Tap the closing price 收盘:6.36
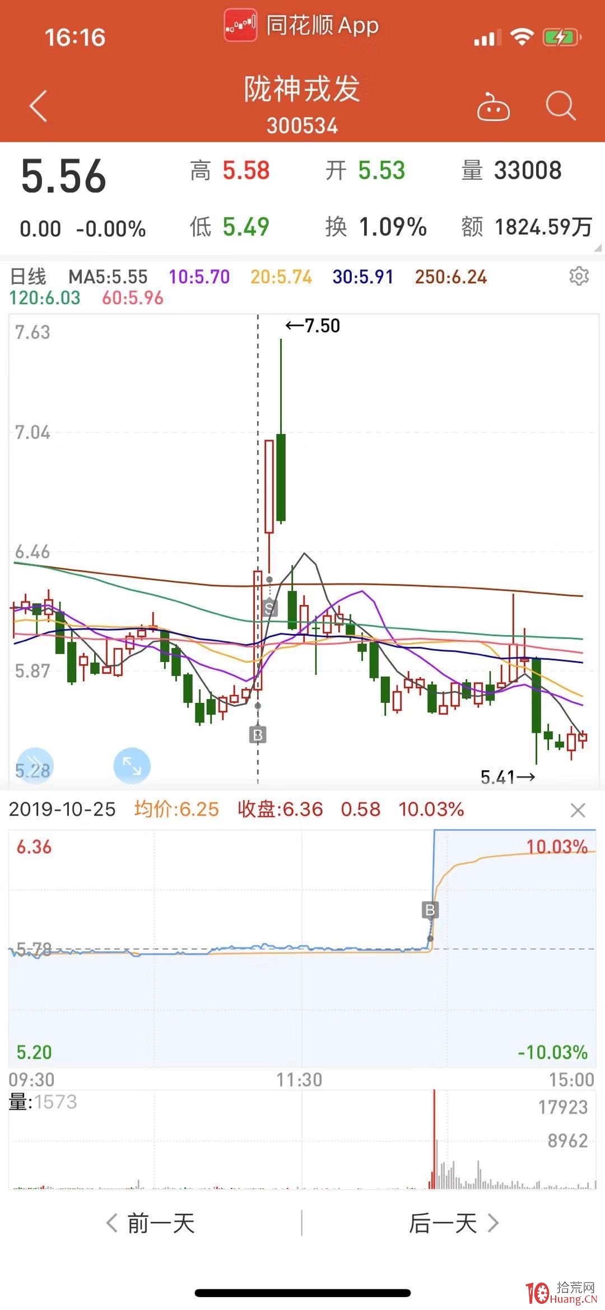The height and width of the screenshot is (1310, 605). click(280, 809)
